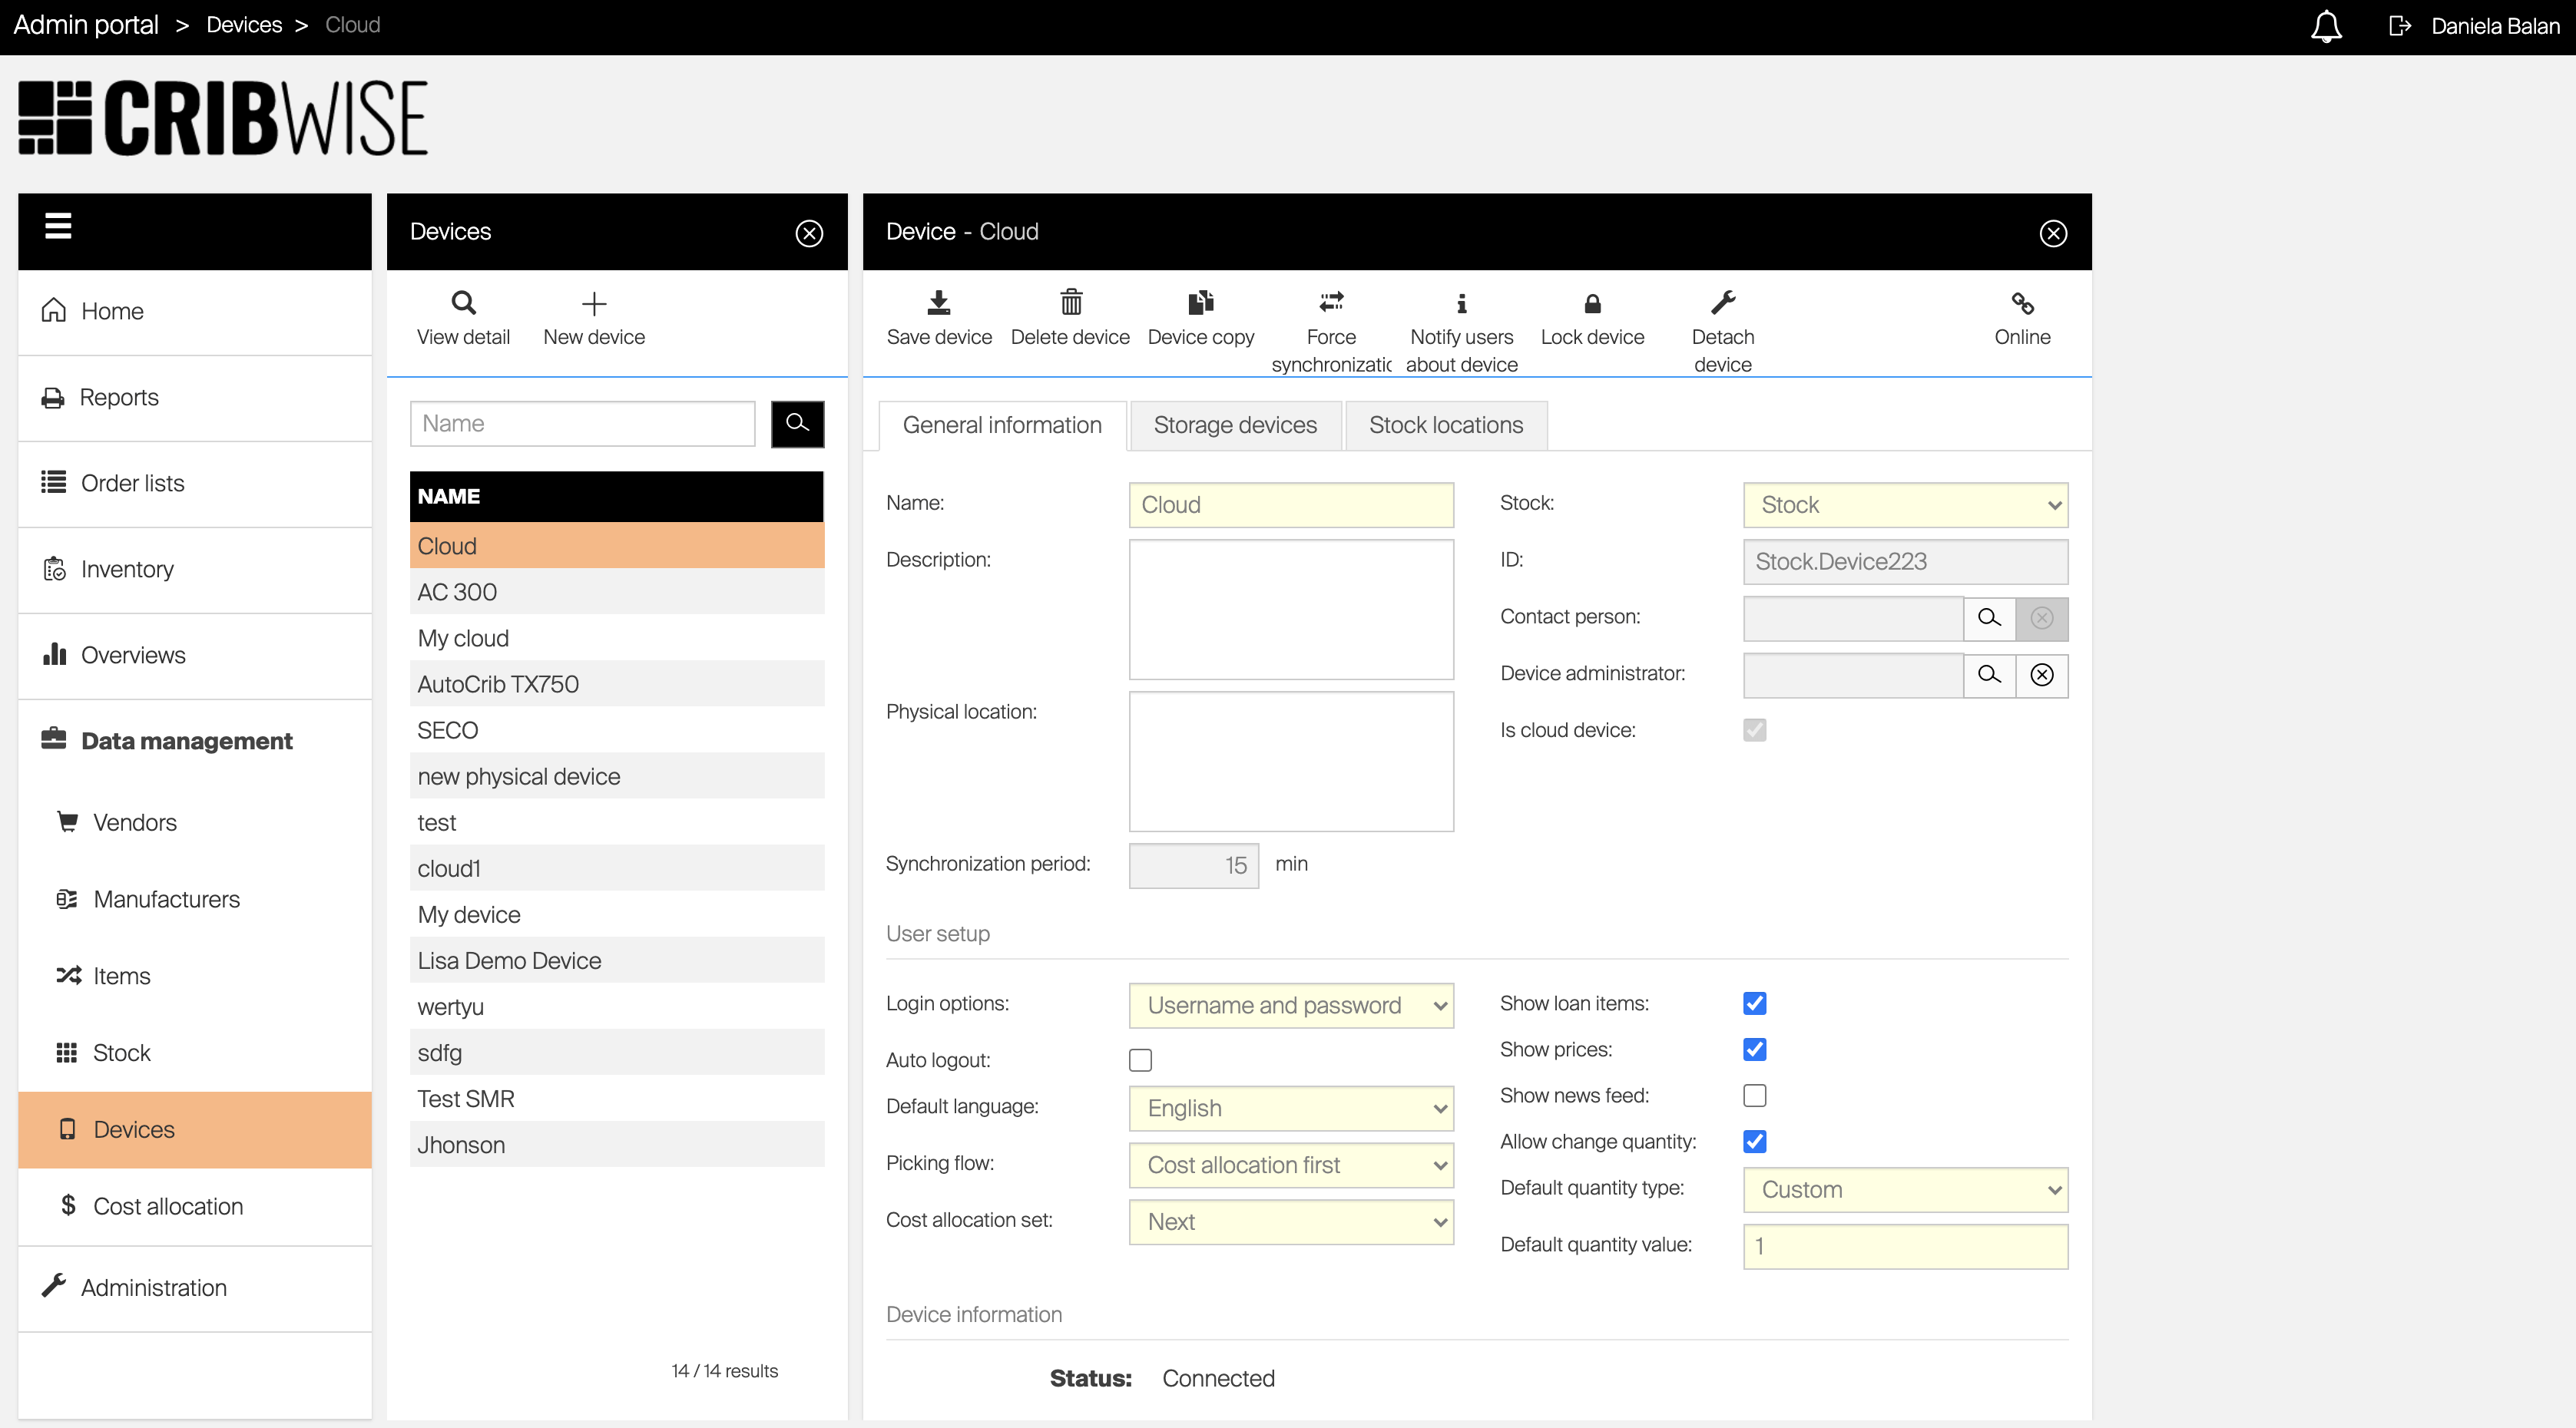Click the Force synchronization arrows icon
Viewport: 2576px width, 1428px height.
coord(1331,302)
